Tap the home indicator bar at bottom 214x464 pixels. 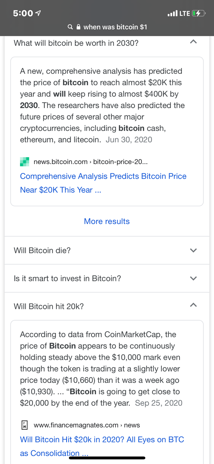click(107, 458)
